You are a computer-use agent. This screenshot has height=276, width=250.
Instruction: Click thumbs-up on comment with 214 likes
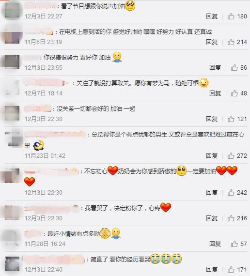point(231,42)
